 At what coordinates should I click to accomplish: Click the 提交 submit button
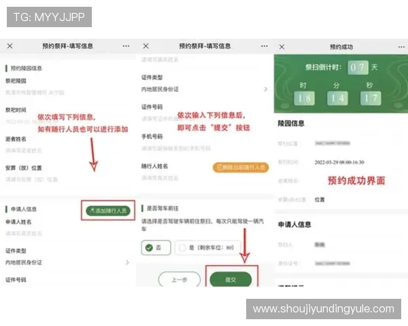(231, 279)
